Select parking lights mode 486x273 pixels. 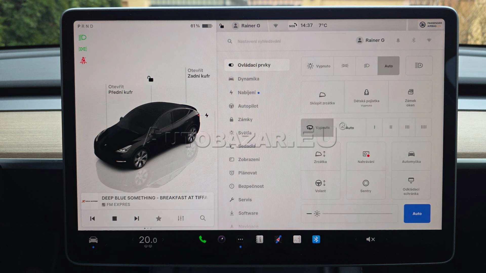pos(345,66)
